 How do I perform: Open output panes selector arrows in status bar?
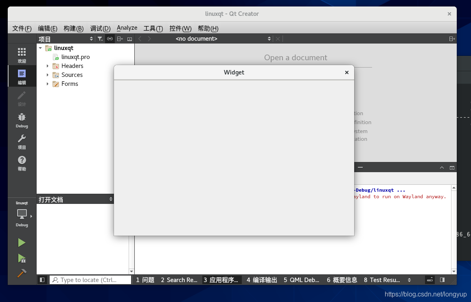409,280
